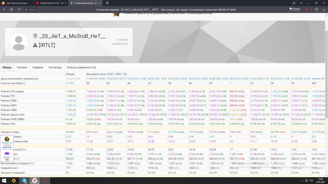Open browser downloads arrow icon
This screenshot has height=184, width=328.
click(x=324, y=9)
